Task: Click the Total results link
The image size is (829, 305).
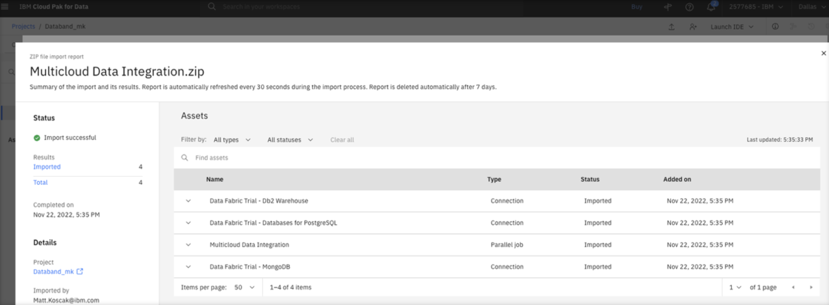Action: click(40, 183)
